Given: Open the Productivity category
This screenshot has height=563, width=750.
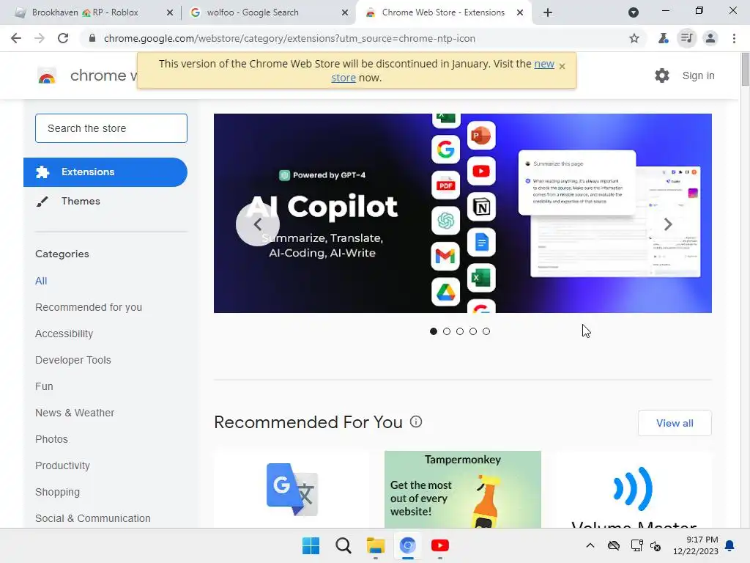Looking at the screenshot, I should pos(63,466).
